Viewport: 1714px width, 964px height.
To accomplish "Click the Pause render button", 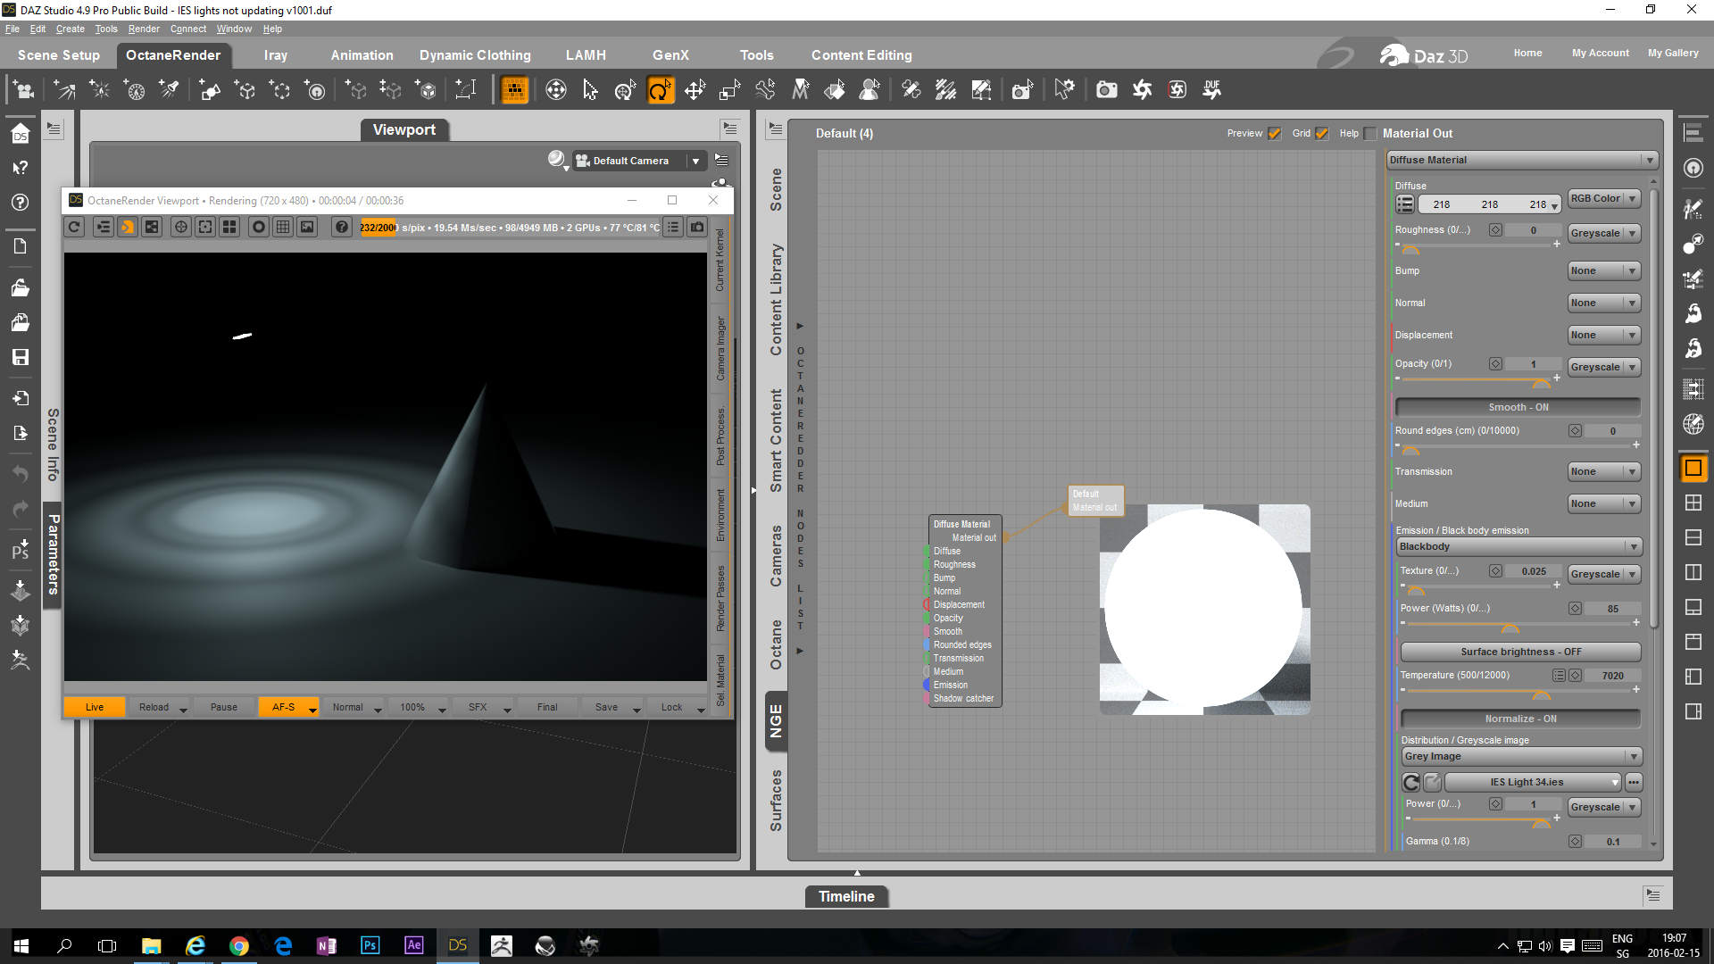I will click(x=224, y=707).
